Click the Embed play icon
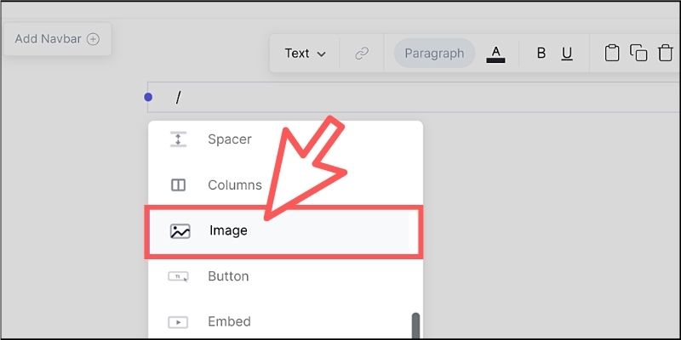 (x=178, y=322)
